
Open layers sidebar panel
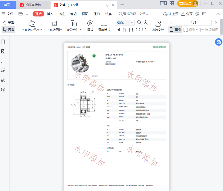pyautogui.click(x=3, y=90)
